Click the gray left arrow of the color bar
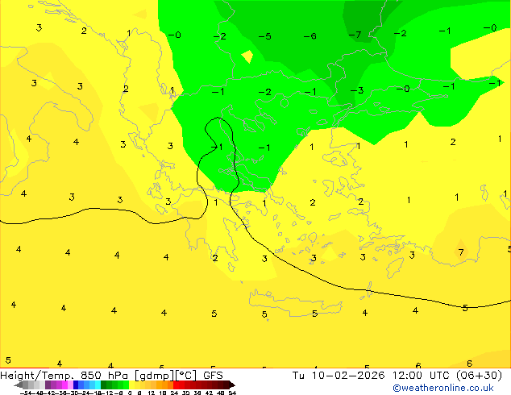 18,385
